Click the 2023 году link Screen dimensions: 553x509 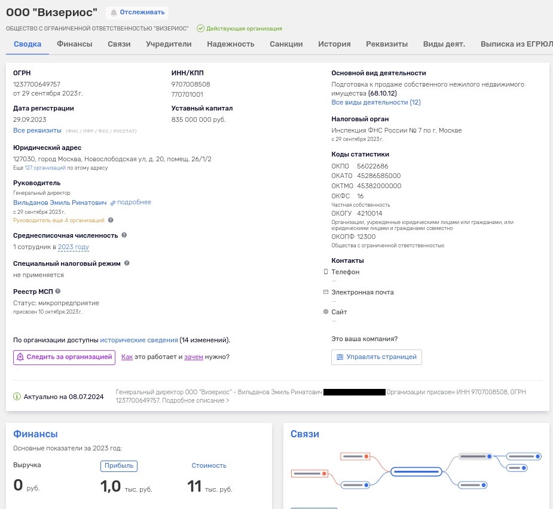point(74,247)
